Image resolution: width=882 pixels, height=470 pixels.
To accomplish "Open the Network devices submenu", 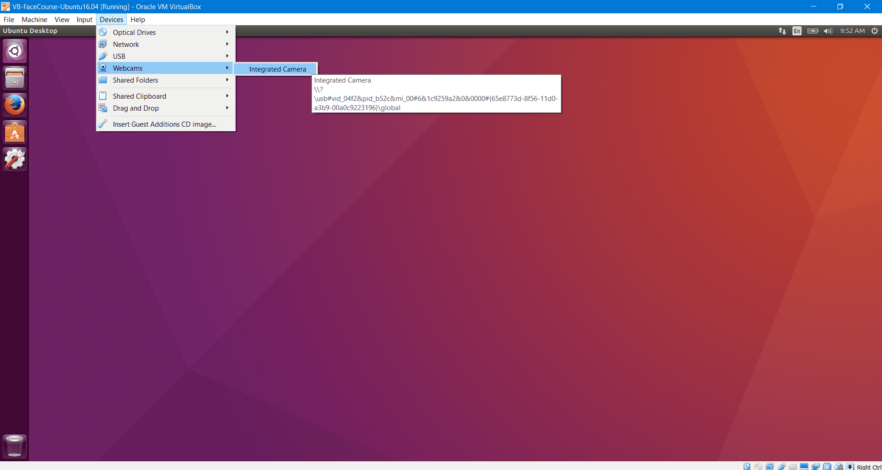I will 166,44.
